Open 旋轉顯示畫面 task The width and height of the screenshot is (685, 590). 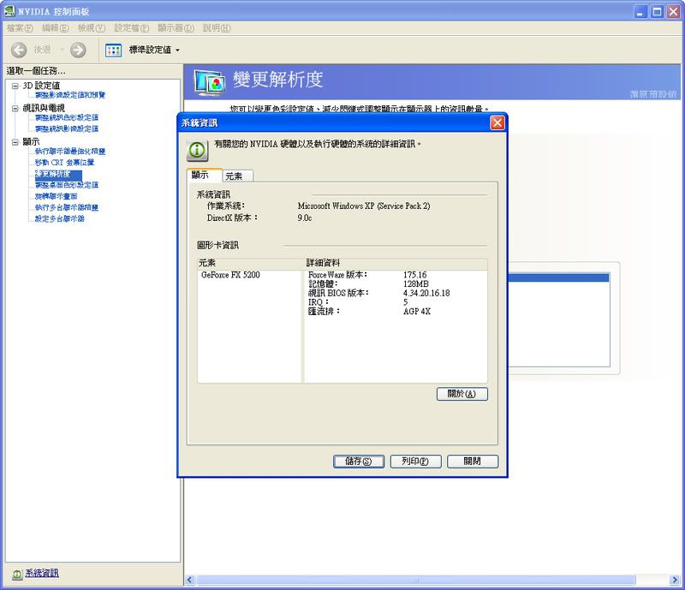pyautogui.click(x=56, y=197)
